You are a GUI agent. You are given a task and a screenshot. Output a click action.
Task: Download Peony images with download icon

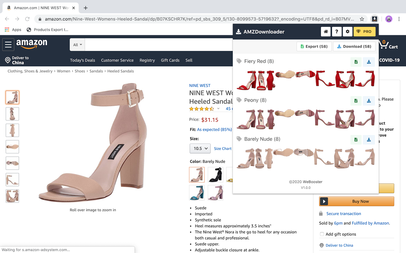(369, 101)
